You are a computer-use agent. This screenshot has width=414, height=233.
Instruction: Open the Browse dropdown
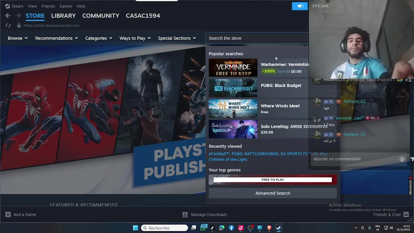coord(18,38)
